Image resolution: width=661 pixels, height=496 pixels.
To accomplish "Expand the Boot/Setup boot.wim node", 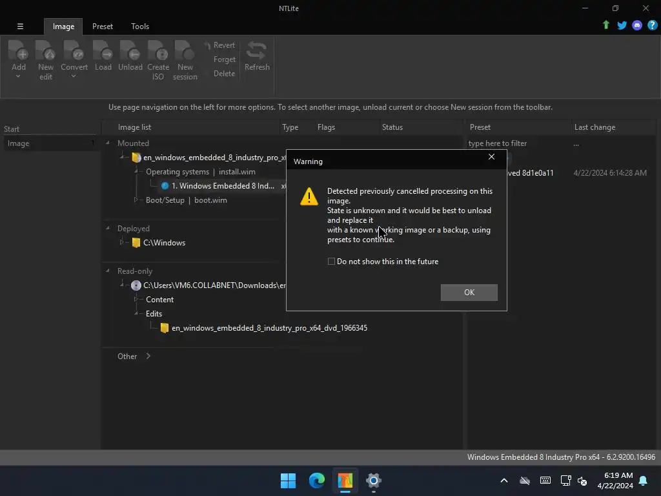I will tap(136, 200).
